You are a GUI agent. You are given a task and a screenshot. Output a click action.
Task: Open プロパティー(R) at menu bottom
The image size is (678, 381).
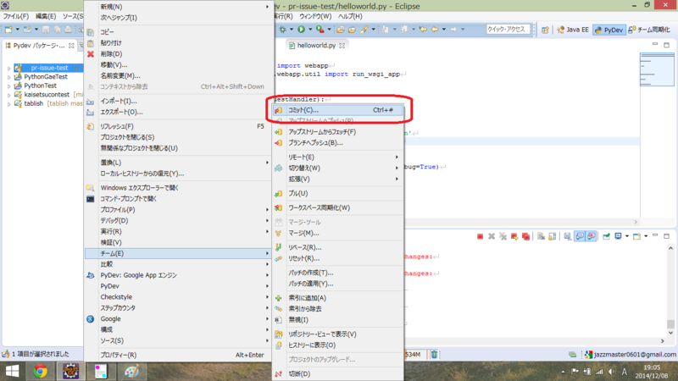pos(178,355)
